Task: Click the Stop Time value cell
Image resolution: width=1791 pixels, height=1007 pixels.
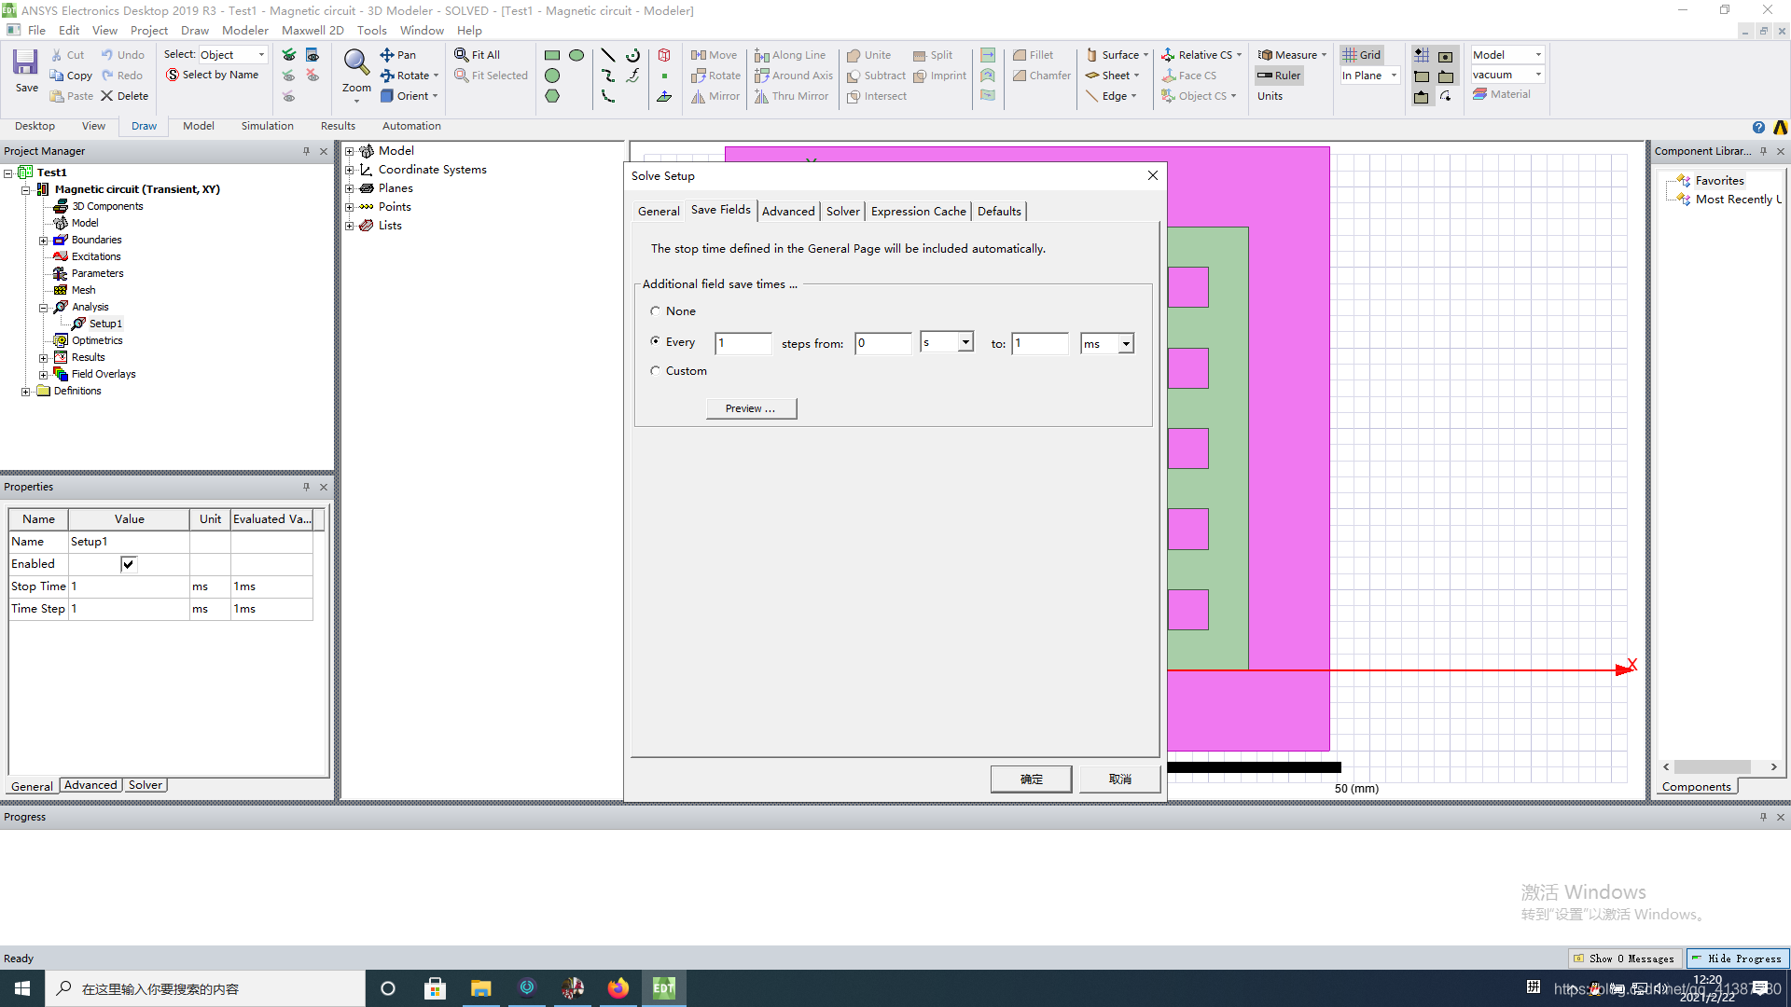Action: [129, 586]
